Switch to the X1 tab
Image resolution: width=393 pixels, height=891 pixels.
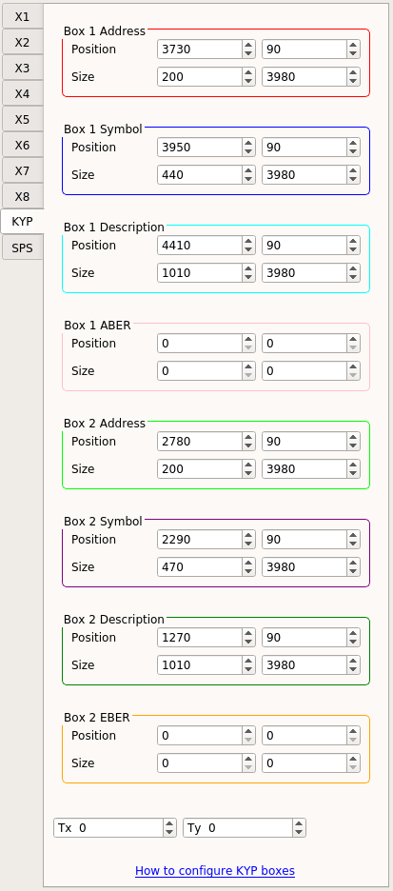click(x=22, y=16)
